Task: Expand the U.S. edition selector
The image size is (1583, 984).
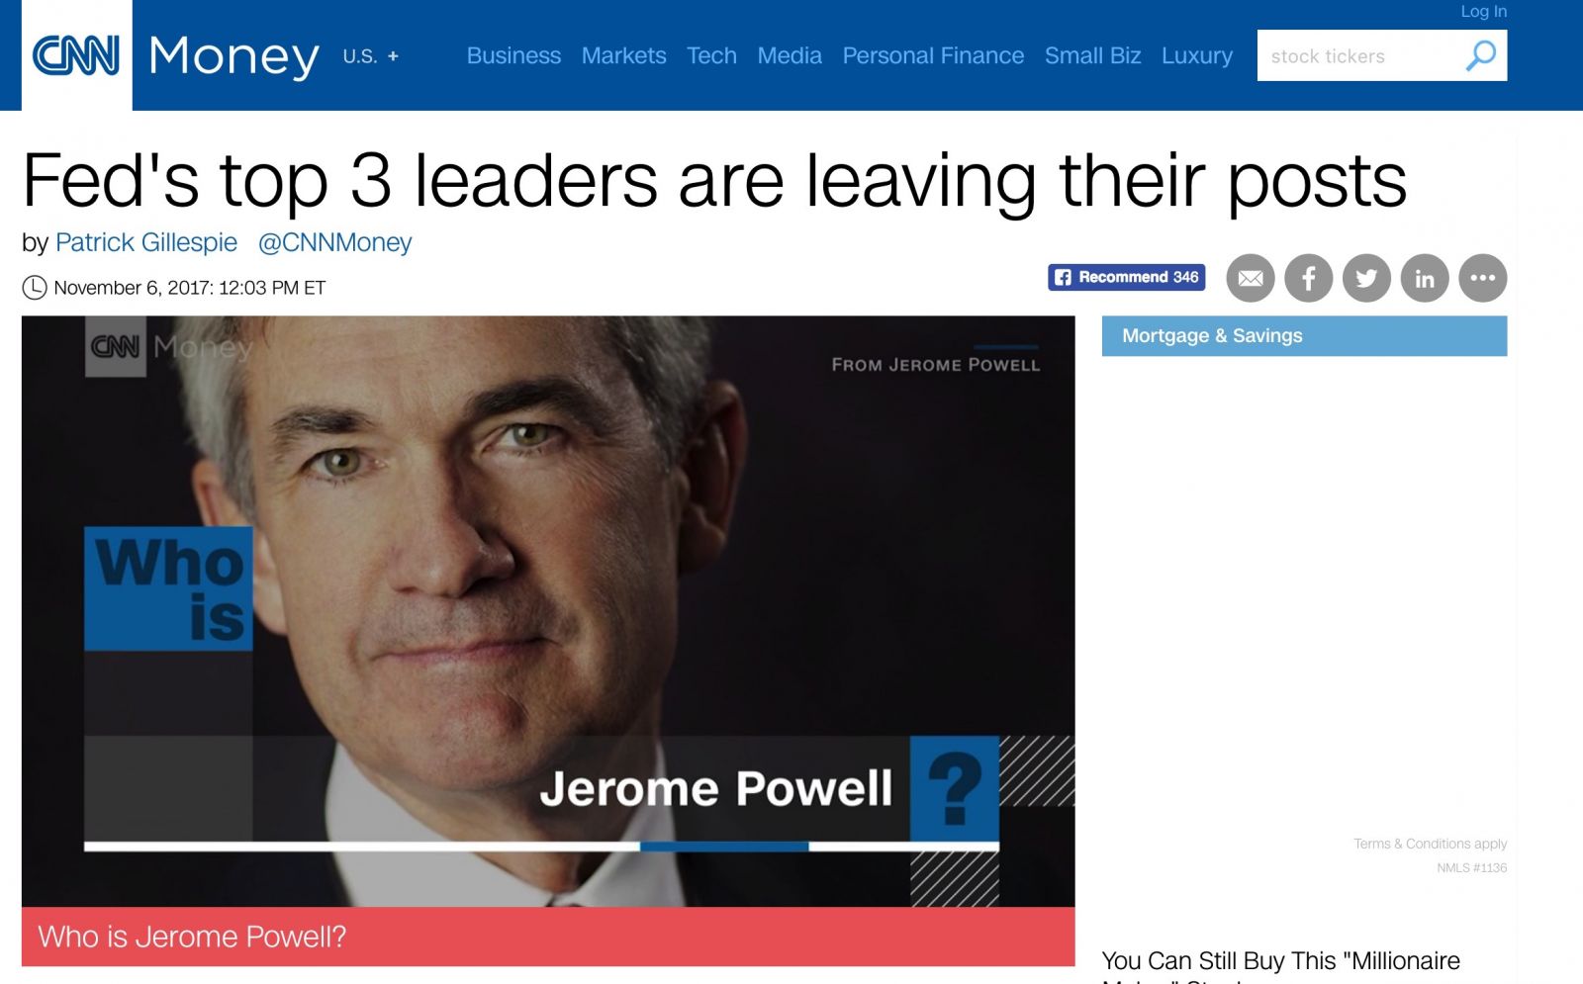Action: [x=370, y=56]
